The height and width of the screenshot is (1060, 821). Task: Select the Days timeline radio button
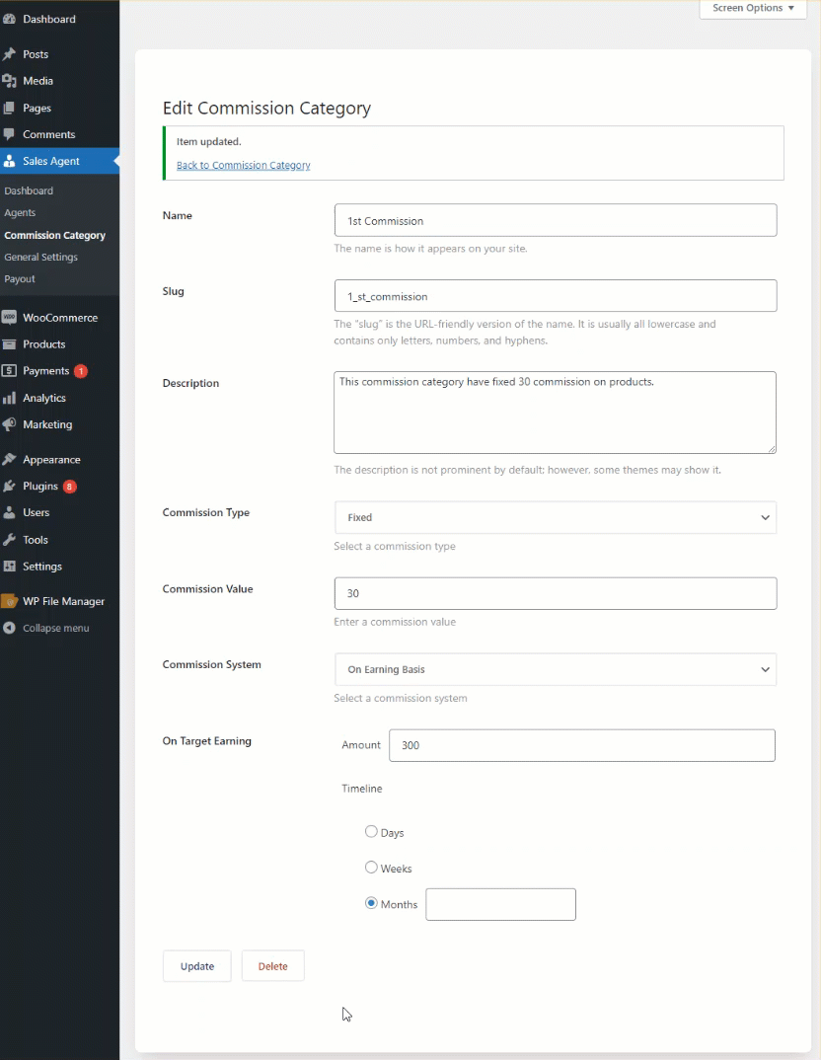[x=371, y=831]
